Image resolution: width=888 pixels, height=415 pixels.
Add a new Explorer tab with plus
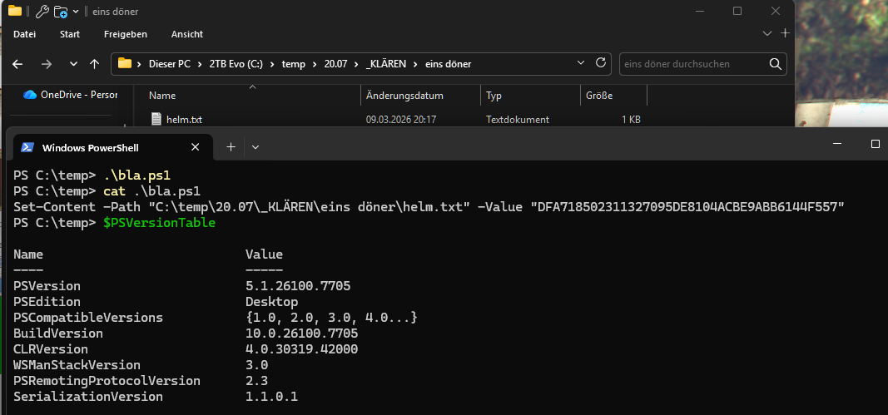click(785, 33)
